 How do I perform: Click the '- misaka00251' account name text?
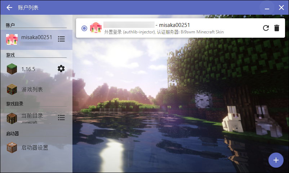[173, 25]
